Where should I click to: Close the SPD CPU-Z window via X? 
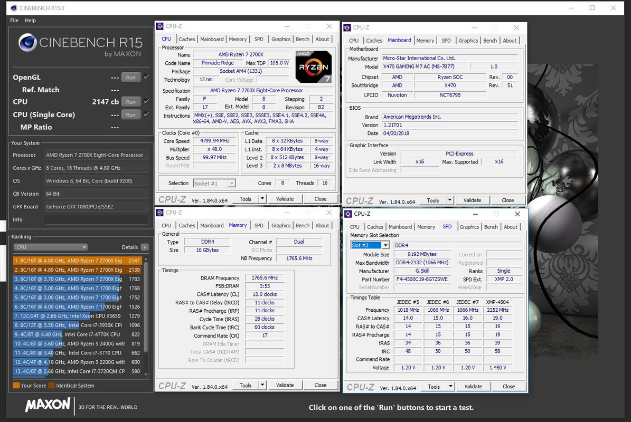[517, 214]
